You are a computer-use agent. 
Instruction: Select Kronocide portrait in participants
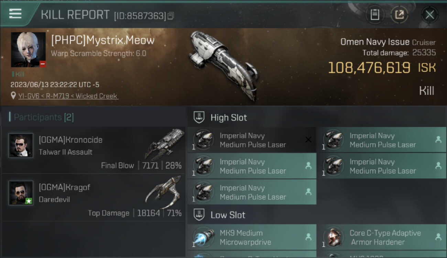(21, 146)
